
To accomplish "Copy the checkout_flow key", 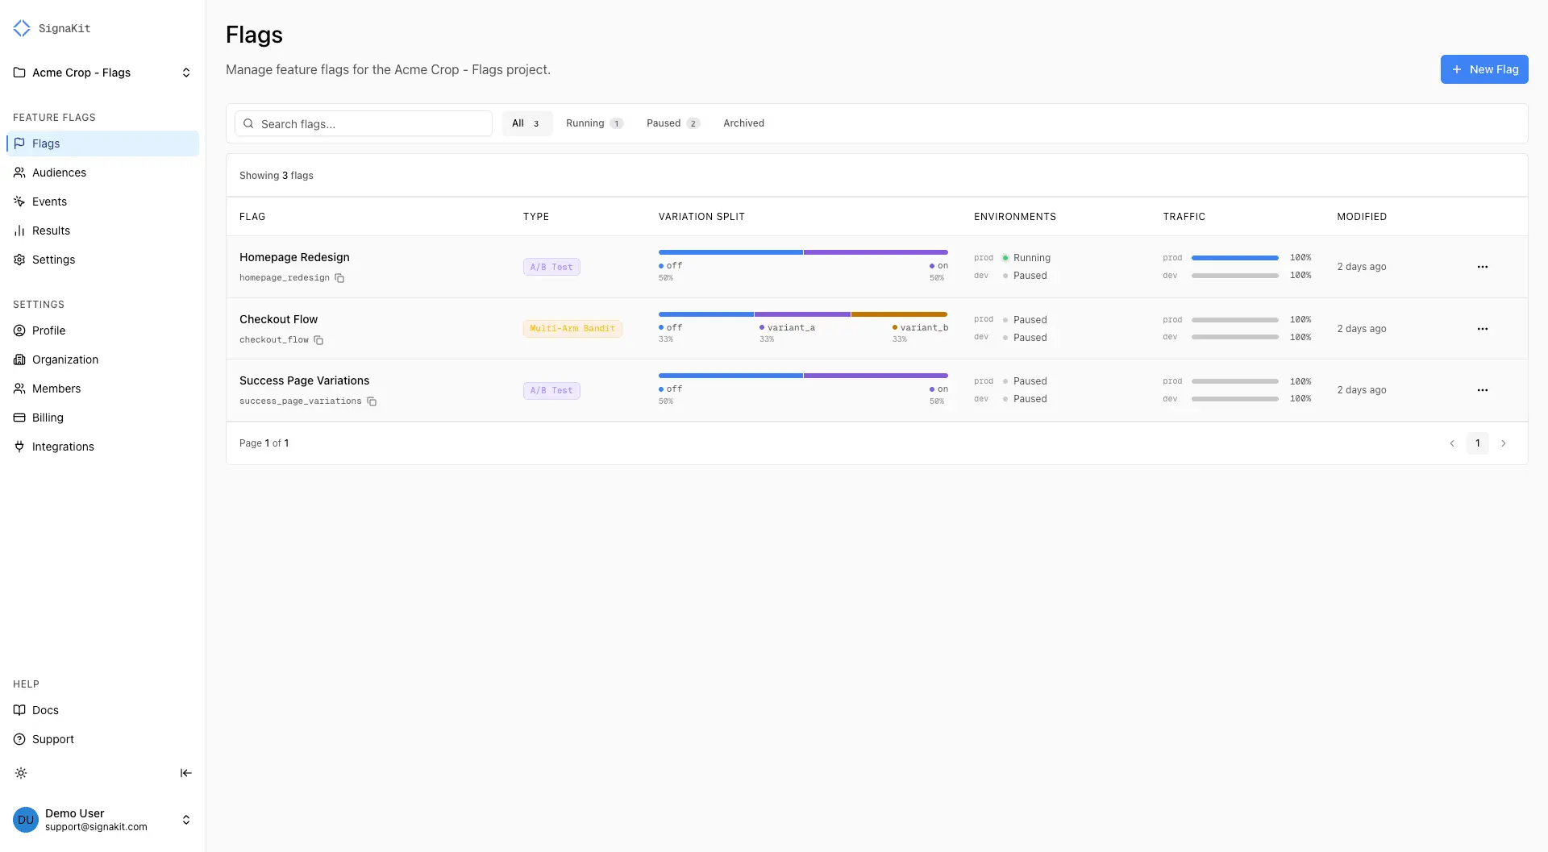I will pyautogui.click(x=318, y=340).
